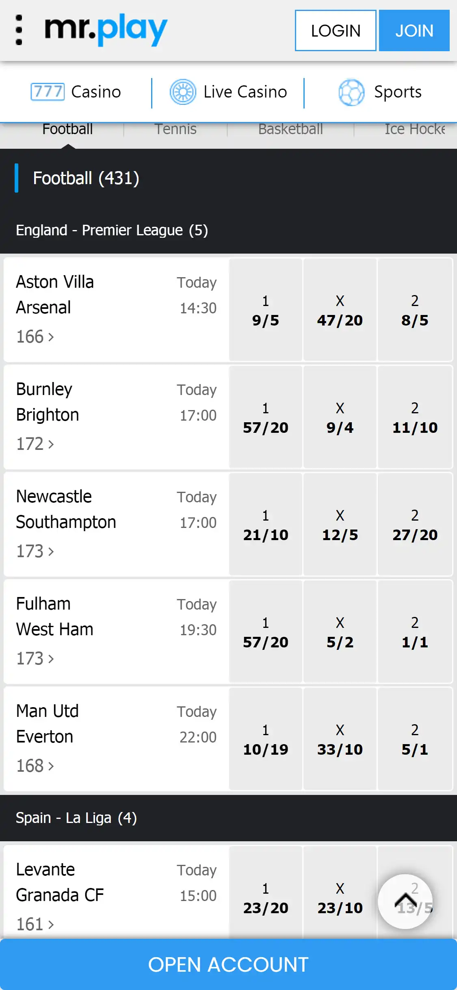Viewport: 457px width, 990px height.
Task: Click the mr.play logo
Action: [x=106, y=30]
